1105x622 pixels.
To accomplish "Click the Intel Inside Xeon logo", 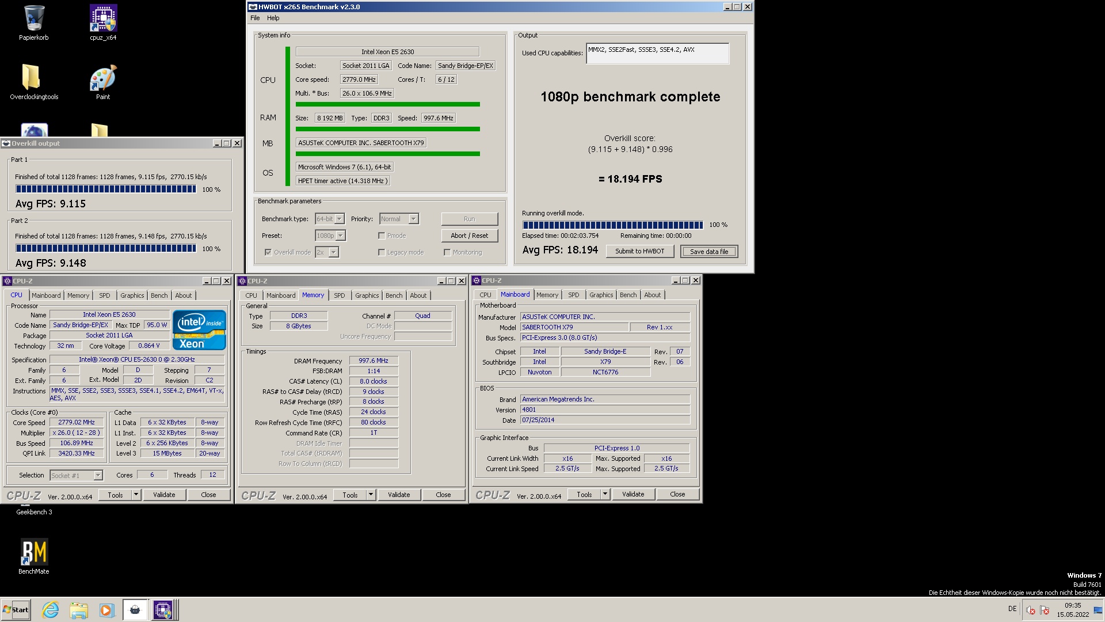I will tap(199, 330).
